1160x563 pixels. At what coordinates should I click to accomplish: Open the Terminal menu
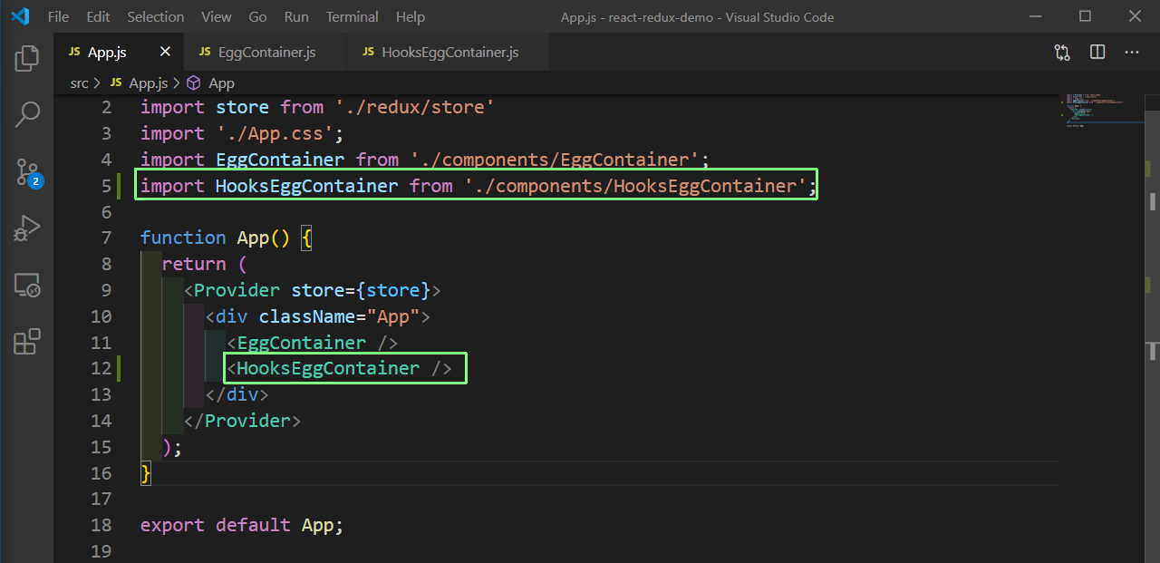[x=353, y=17]
